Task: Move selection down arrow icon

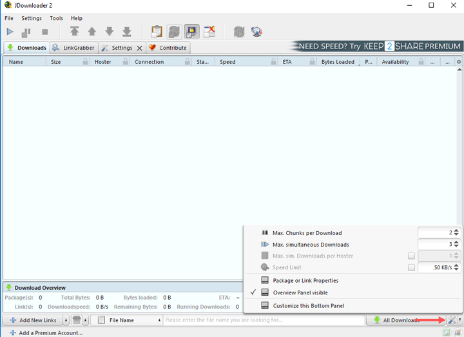Action: click(x=110, y=32)
